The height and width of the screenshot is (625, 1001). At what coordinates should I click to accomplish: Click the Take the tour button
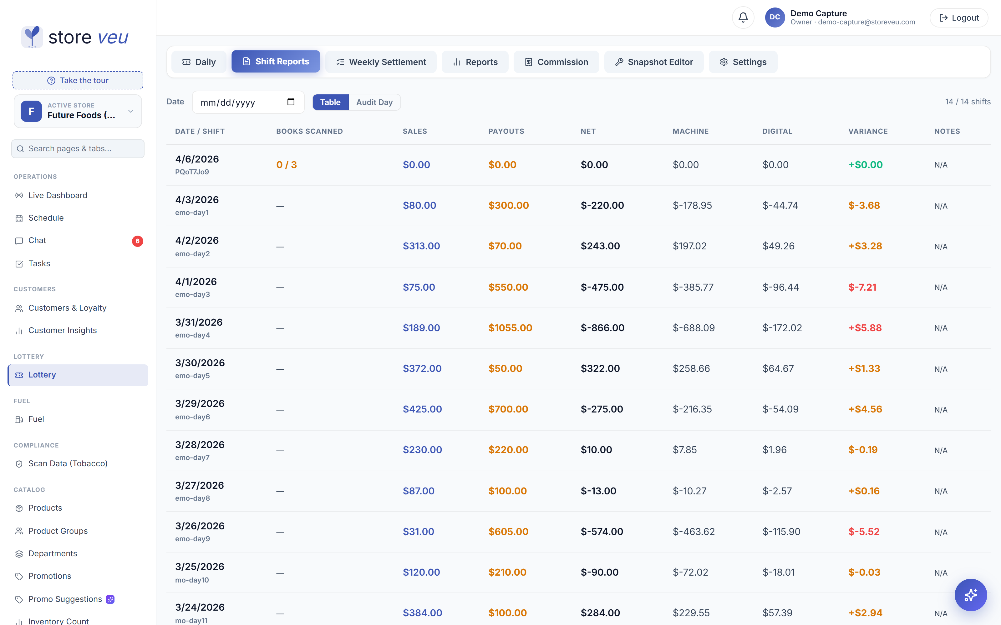(78, 80)
